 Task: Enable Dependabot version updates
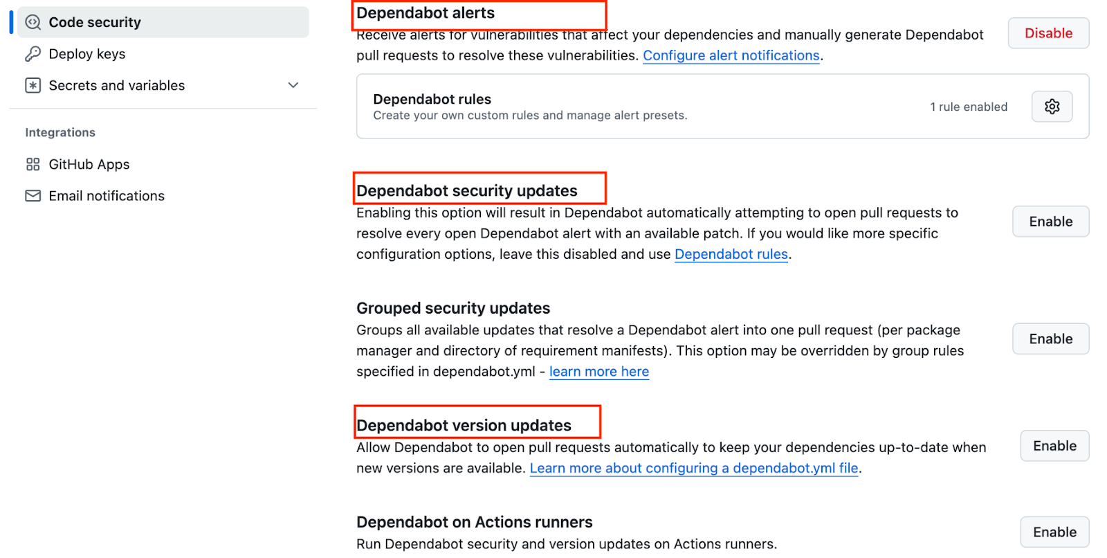point(1054,446)
